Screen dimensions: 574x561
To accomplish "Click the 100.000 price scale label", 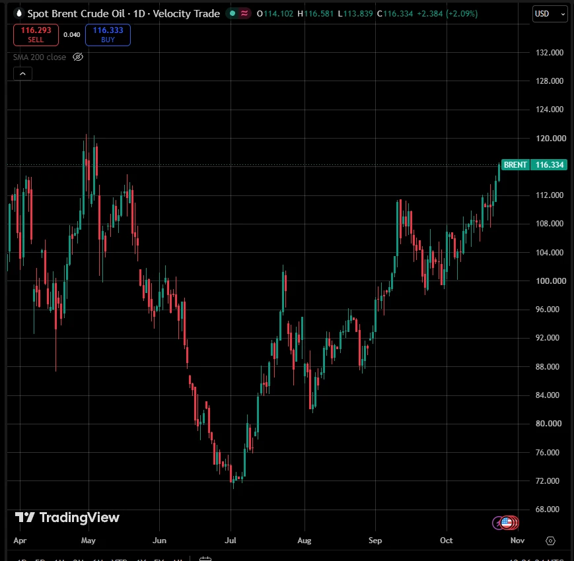I will pyautogui.click(x=551, y=281).
